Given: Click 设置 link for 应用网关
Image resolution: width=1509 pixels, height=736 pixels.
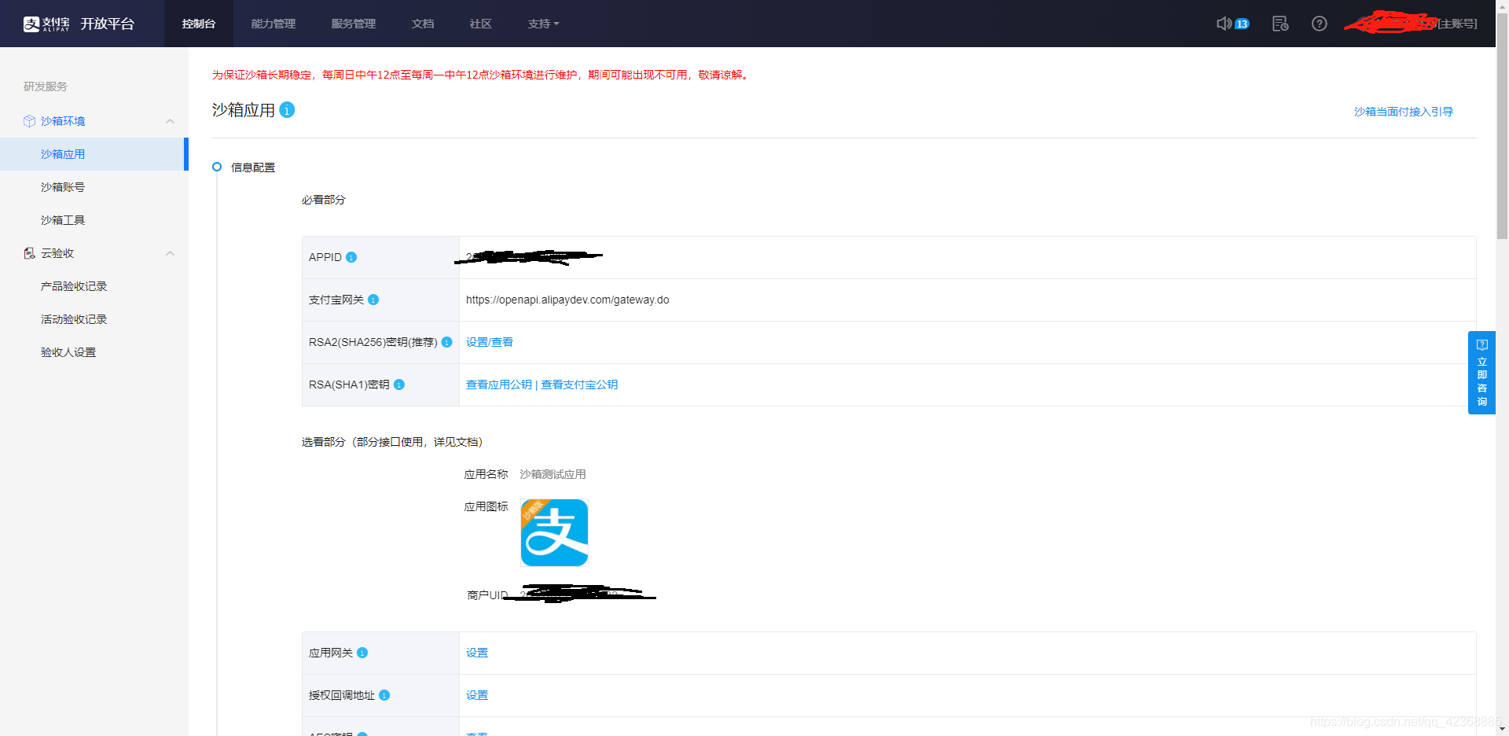Looking at the screenshot, I should point(477,653).
